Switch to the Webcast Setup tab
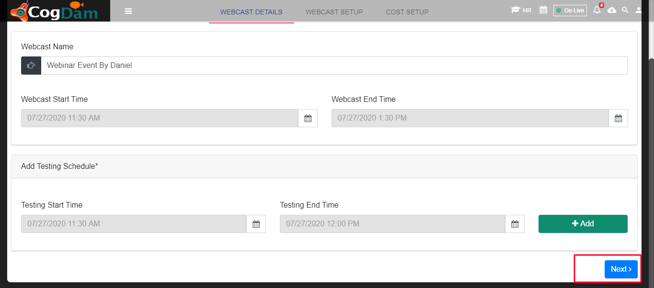 334,12
